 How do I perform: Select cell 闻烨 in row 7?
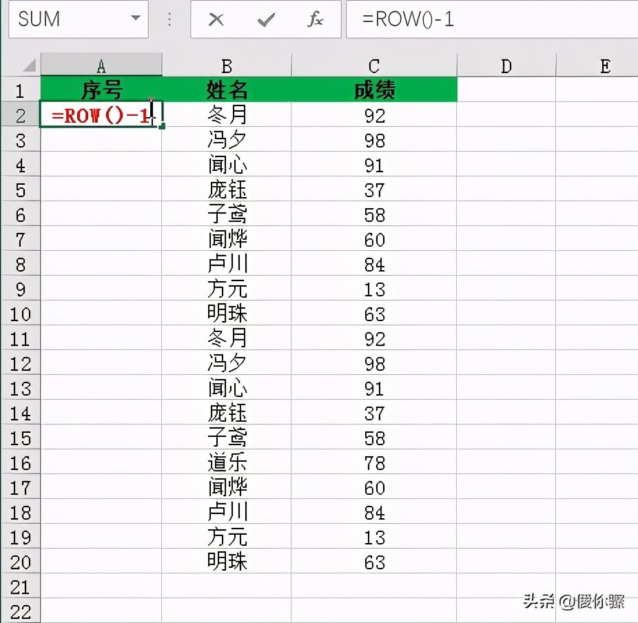tap(227, 239)
